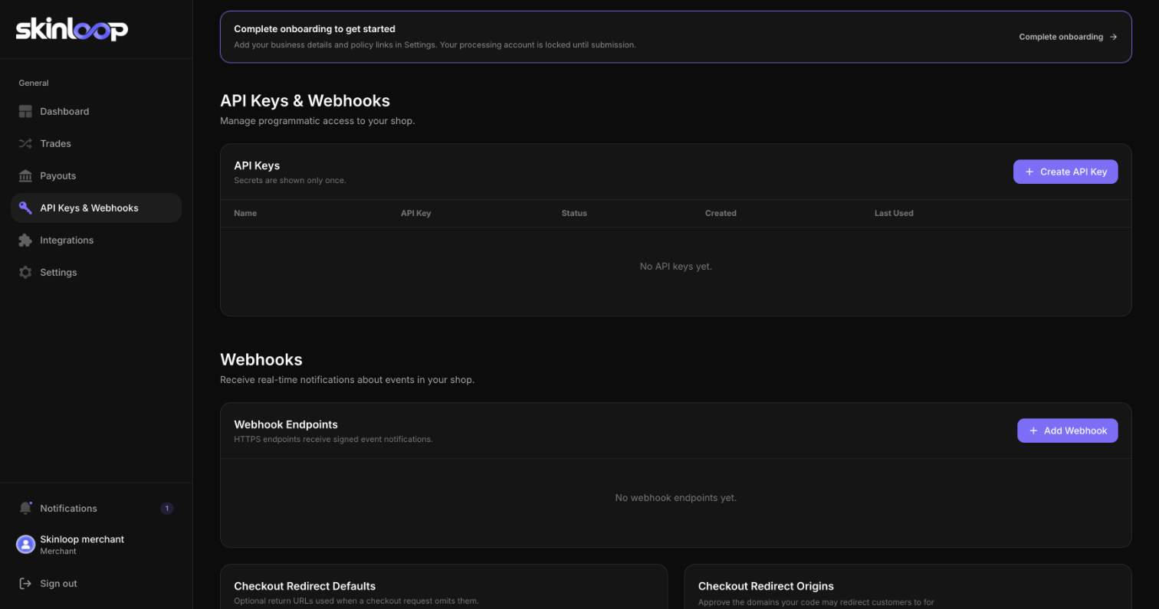The width and height of the screenshot is (1159, 609).
Task: Click the Trades shuffle icon
Action: (x=25, y=144)
